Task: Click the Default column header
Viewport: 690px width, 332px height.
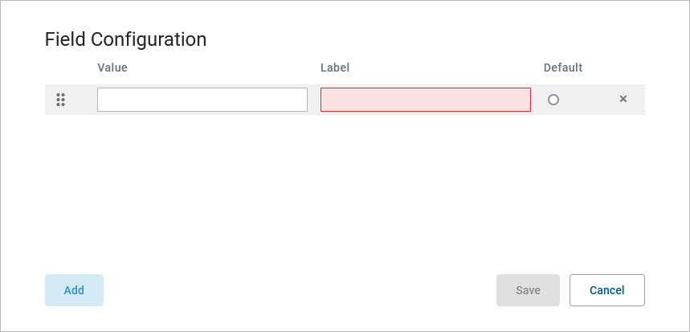Action: (562, 68)
